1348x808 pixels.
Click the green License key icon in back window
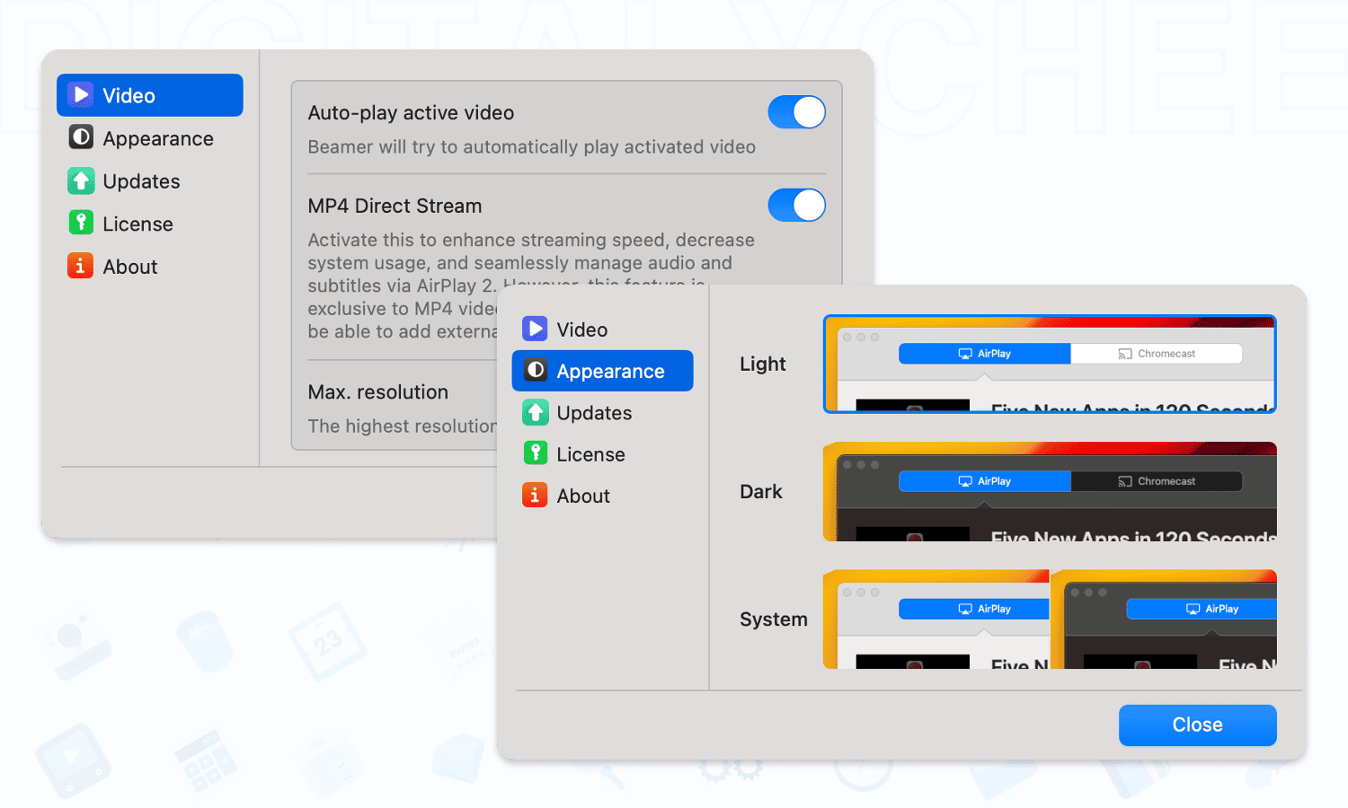(82, 223)
